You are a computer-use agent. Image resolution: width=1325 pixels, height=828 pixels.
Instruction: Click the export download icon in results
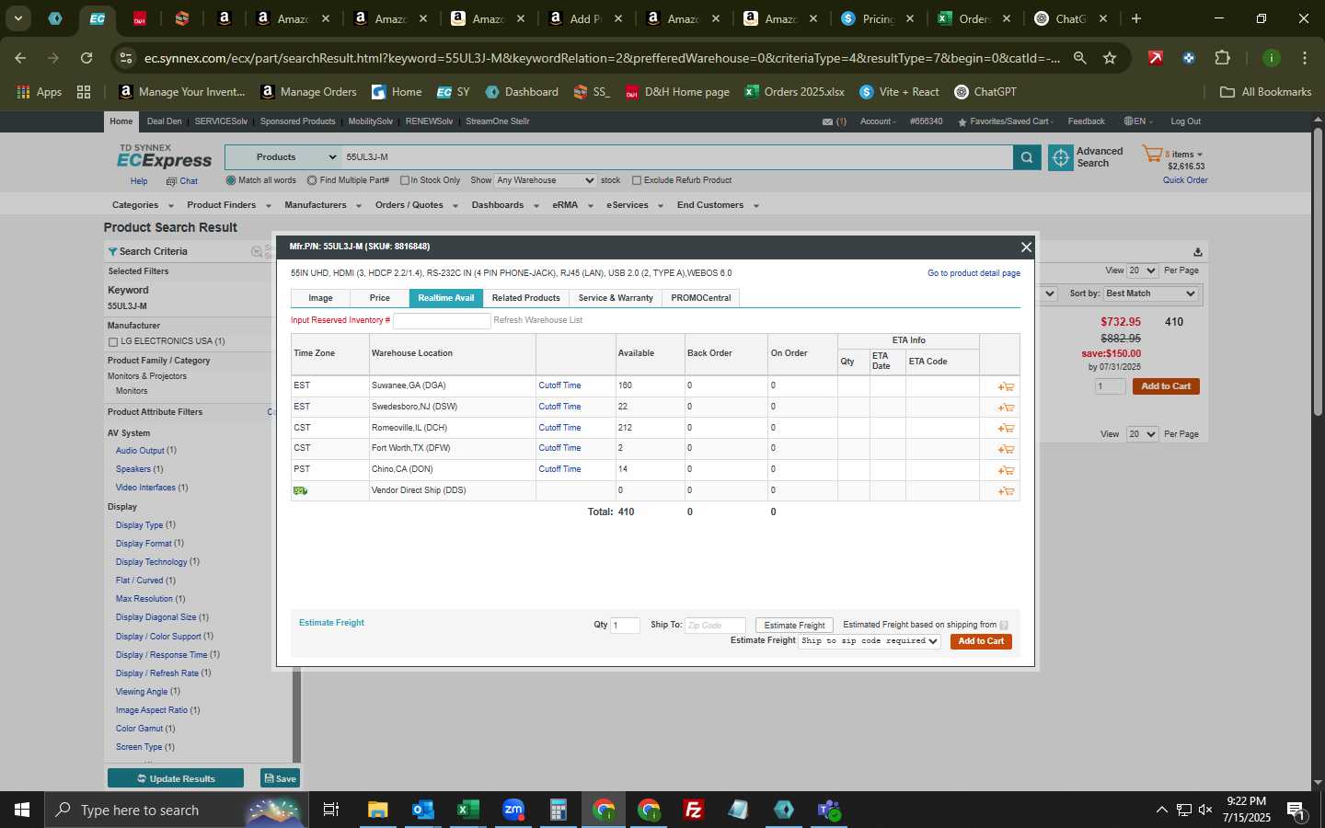click(1197, 252)
